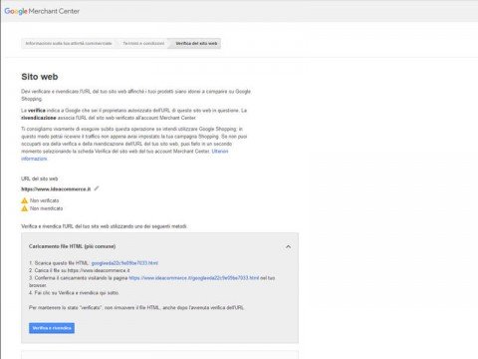Download the googleada22c9e09be7033.html file link
The width and height of the screenshot is (478, 359).
124,263
